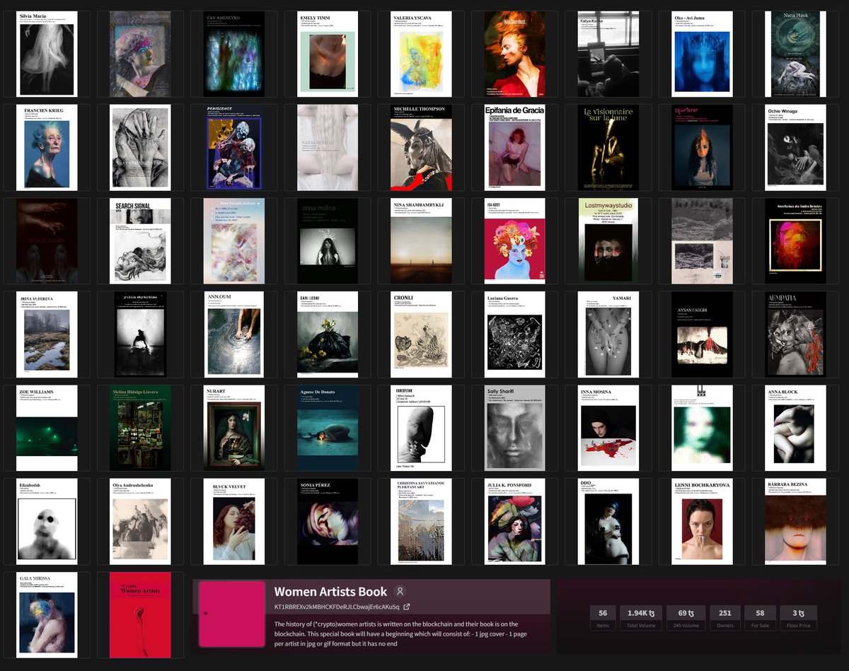Click the 251 Owners statistic

725,617
